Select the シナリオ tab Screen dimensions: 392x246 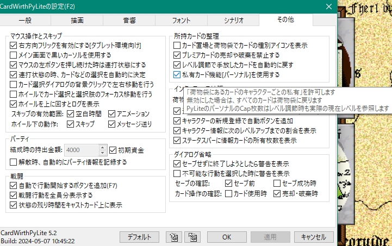tap(233, 20)
